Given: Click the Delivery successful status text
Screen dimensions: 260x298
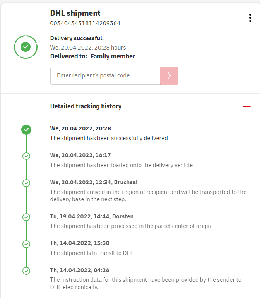Looking at the screenshot, I should (x=77, y=38).
